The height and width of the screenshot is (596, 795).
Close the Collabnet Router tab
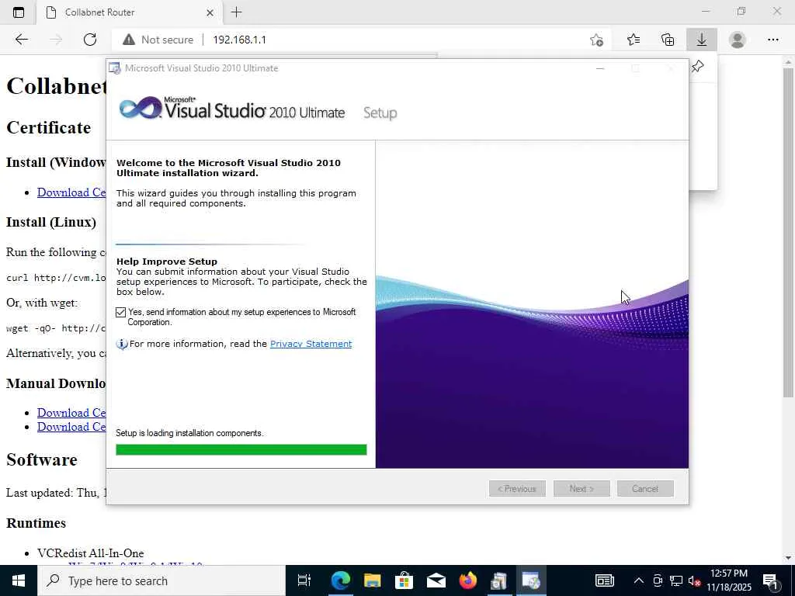(x=210, y=12)
